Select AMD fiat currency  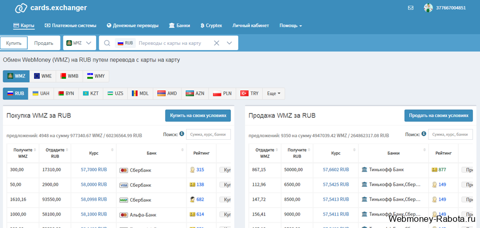click(167, 93)
